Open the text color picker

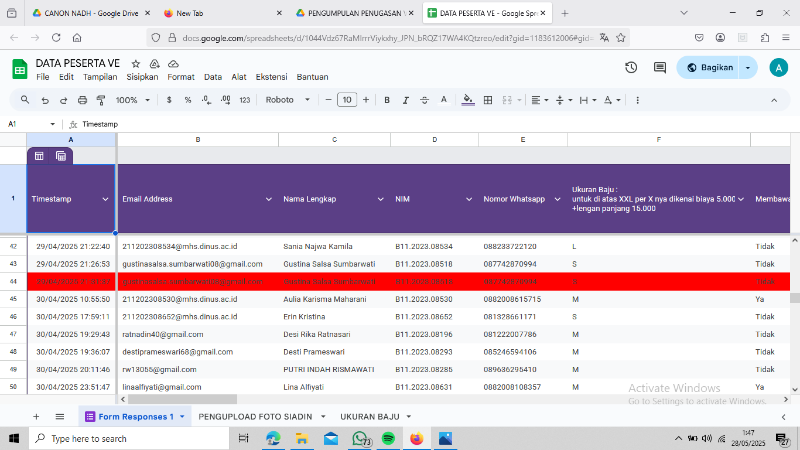coord(444,100)
